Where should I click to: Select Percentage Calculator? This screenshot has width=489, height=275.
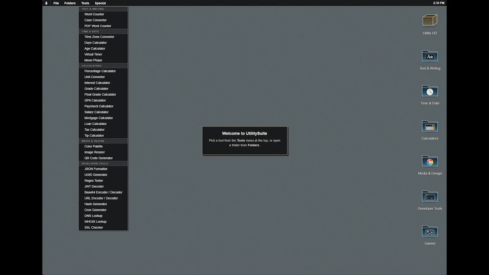[103, 71]
